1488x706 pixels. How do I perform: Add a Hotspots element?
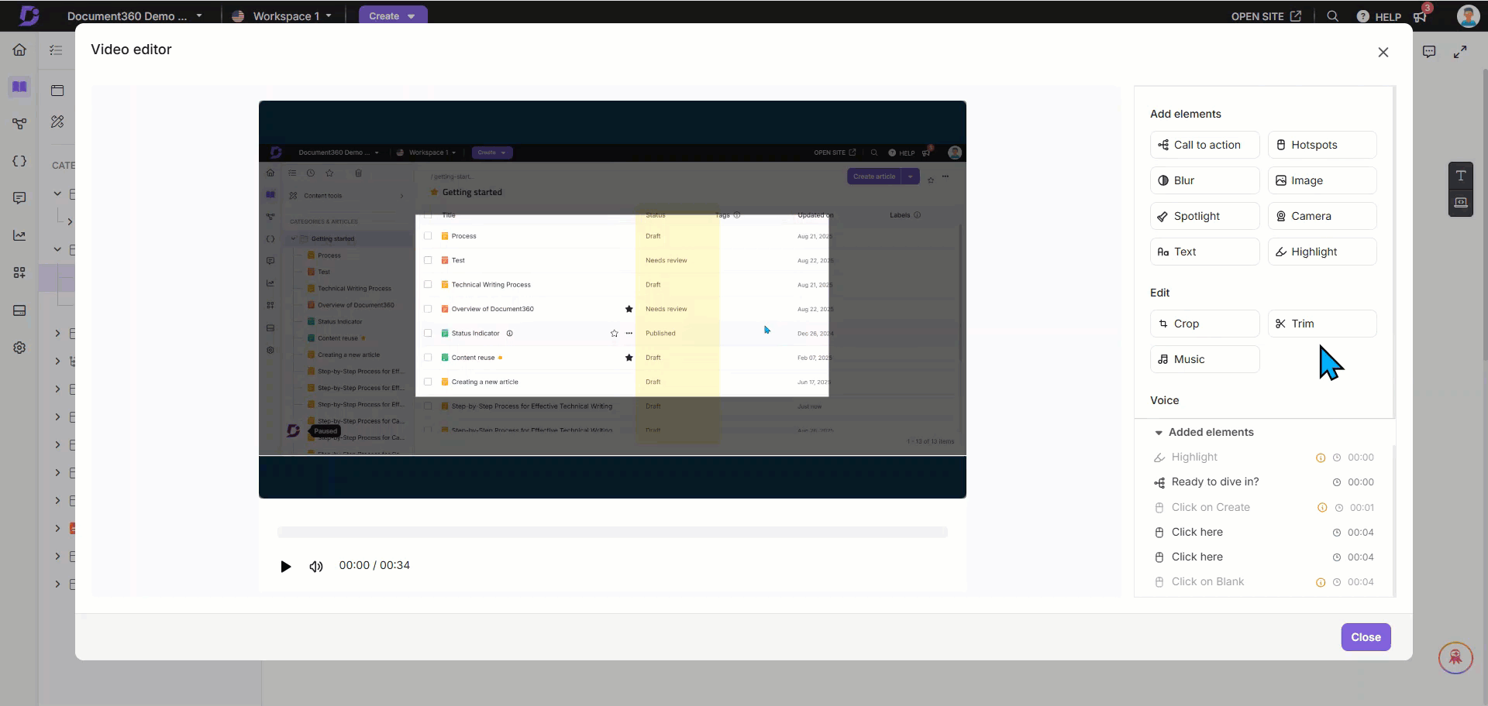point(1322,145)
